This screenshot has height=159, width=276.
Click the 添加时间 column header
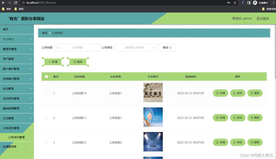pos(190,77)
